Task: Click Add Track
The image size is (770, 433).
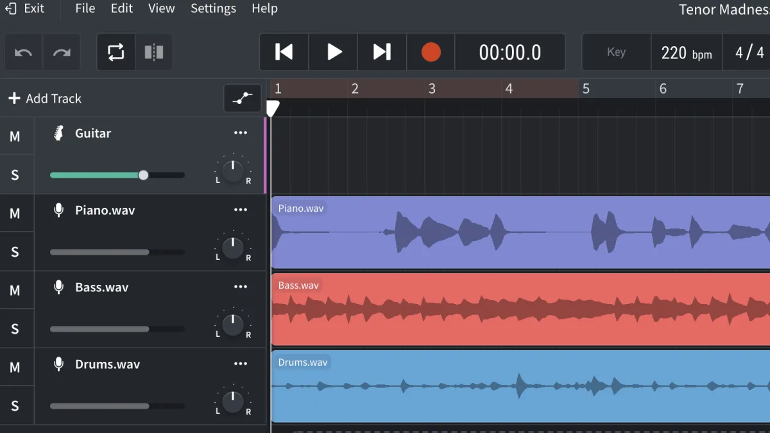Action: [x=45, y=98]
